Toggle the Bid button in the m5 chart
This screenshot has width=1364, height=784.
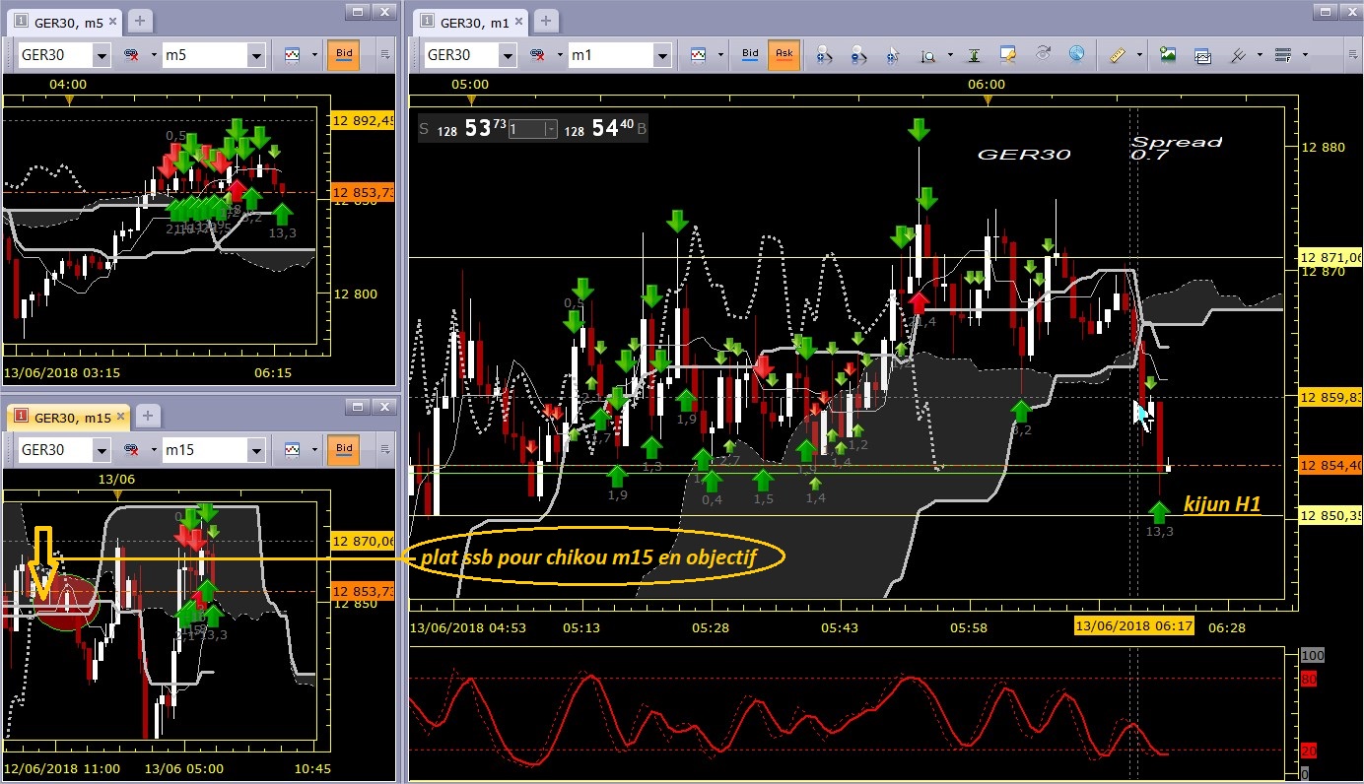(x=344, y=55)
